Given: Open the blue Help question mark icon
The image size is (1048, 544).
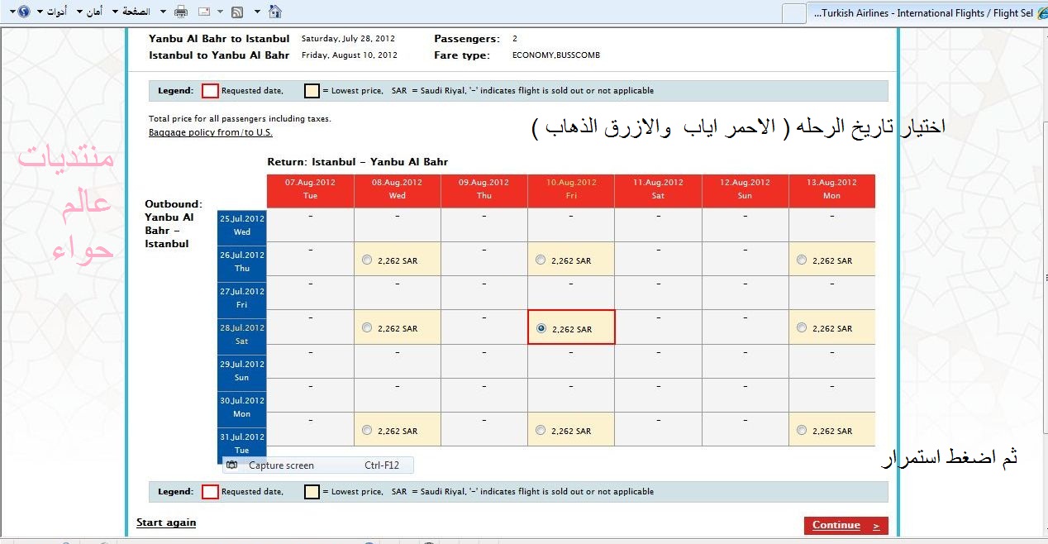Looking at the screenshot, I should [23, 12].
